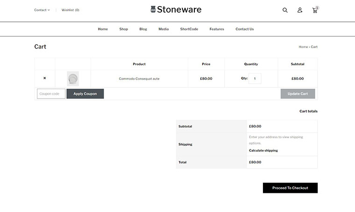This screenshot has height=212, width=355.
Task: Select ShortCode in navigation bar
Action: coord(189,29)
